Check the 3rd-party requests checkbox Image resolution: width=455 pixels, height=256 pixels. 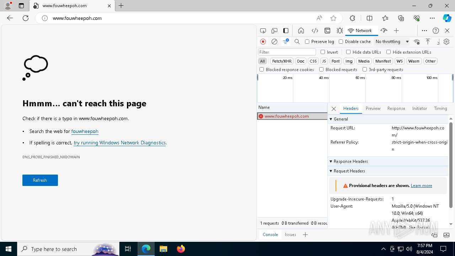(x=365, y=69)
